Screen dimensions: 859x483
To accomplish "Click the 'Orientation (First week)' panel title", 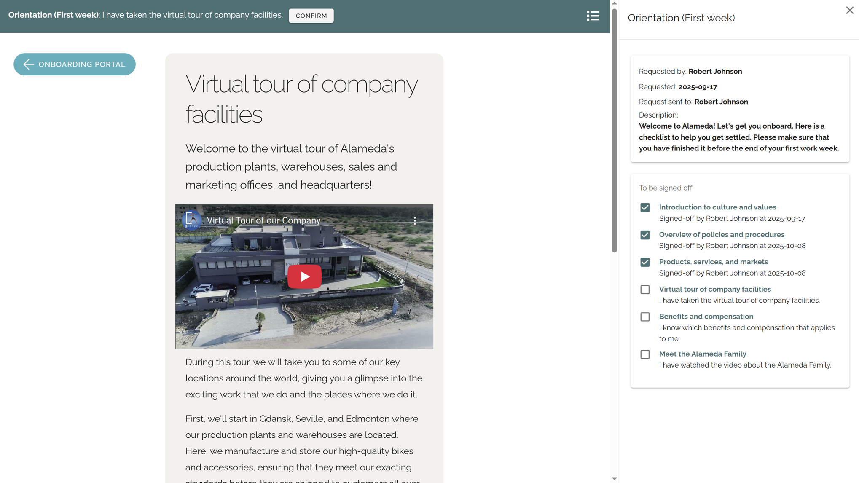I will pyautogui.click(x=681, y=18).
